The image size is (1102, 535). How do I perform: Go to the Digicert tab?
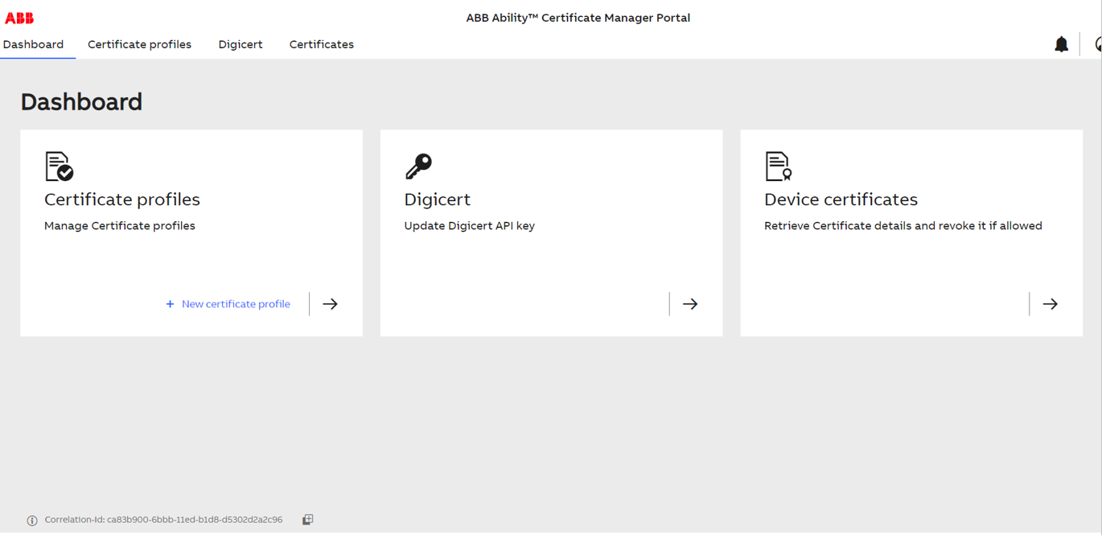pyautogui.click(x=241, y=44)
